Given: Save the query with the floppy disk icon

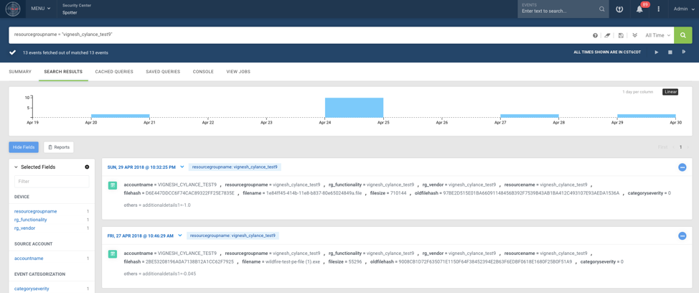Looking at the screenshot, I should pyautogui.click(x=621, y=35).
